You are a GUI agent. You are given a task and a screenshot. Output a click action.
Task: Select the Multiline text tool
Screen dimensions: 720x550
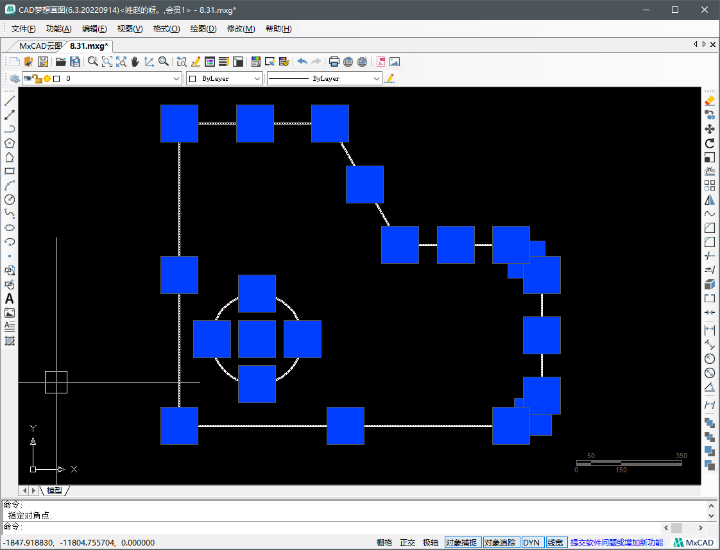9,327
